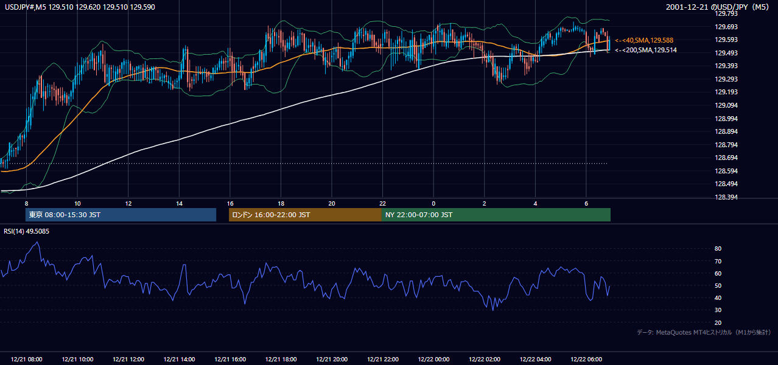Click RSI scale value 60

tap(718, 273)
